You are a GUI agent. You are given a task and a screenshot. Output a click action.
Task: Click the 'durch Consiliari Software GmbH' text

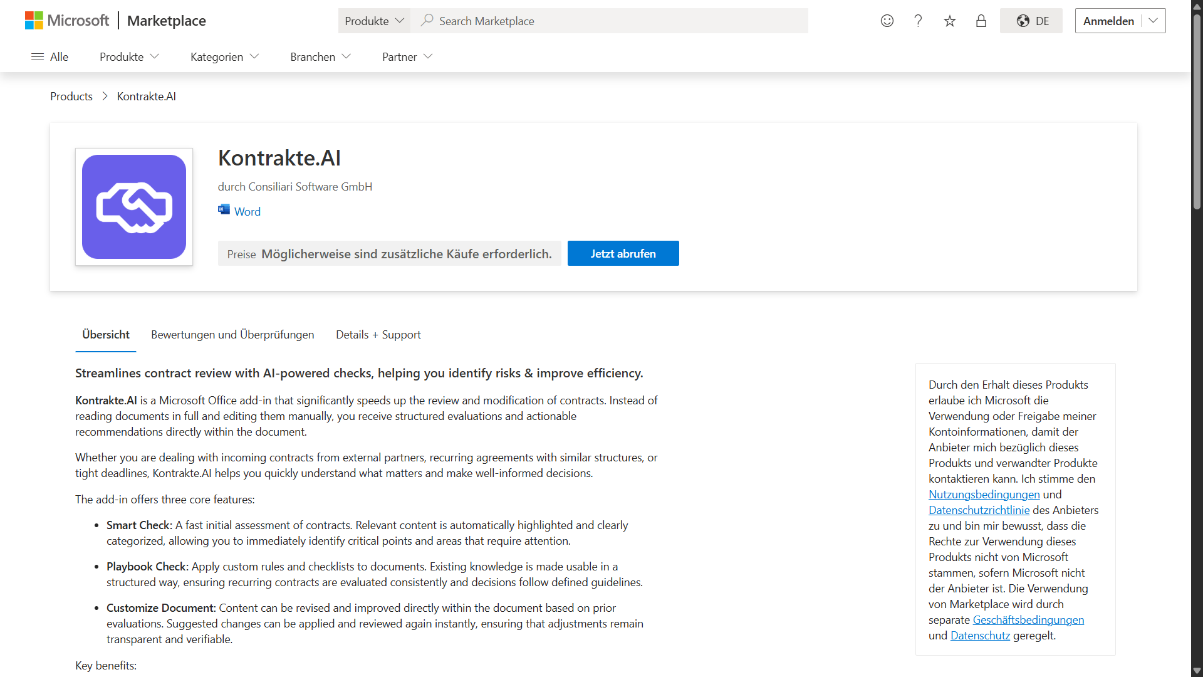click(x=295, y=186)
